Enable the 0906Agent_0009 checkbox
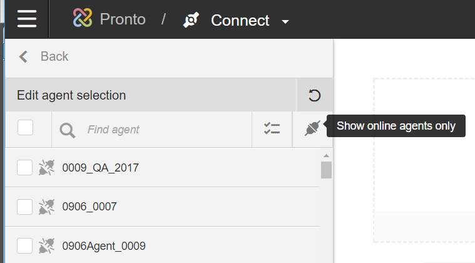Image resolution: width=475 pixels, height=263 pixels. pos(24,245)
